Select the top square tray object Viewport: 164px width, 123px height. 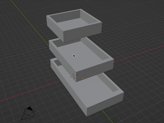[x=74, y=26]
